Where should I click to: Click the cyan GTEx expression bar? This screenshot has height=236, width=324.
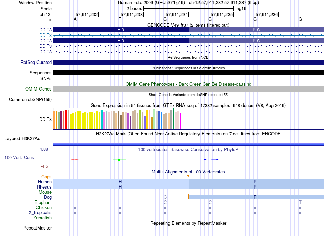(x=102, y=120)
